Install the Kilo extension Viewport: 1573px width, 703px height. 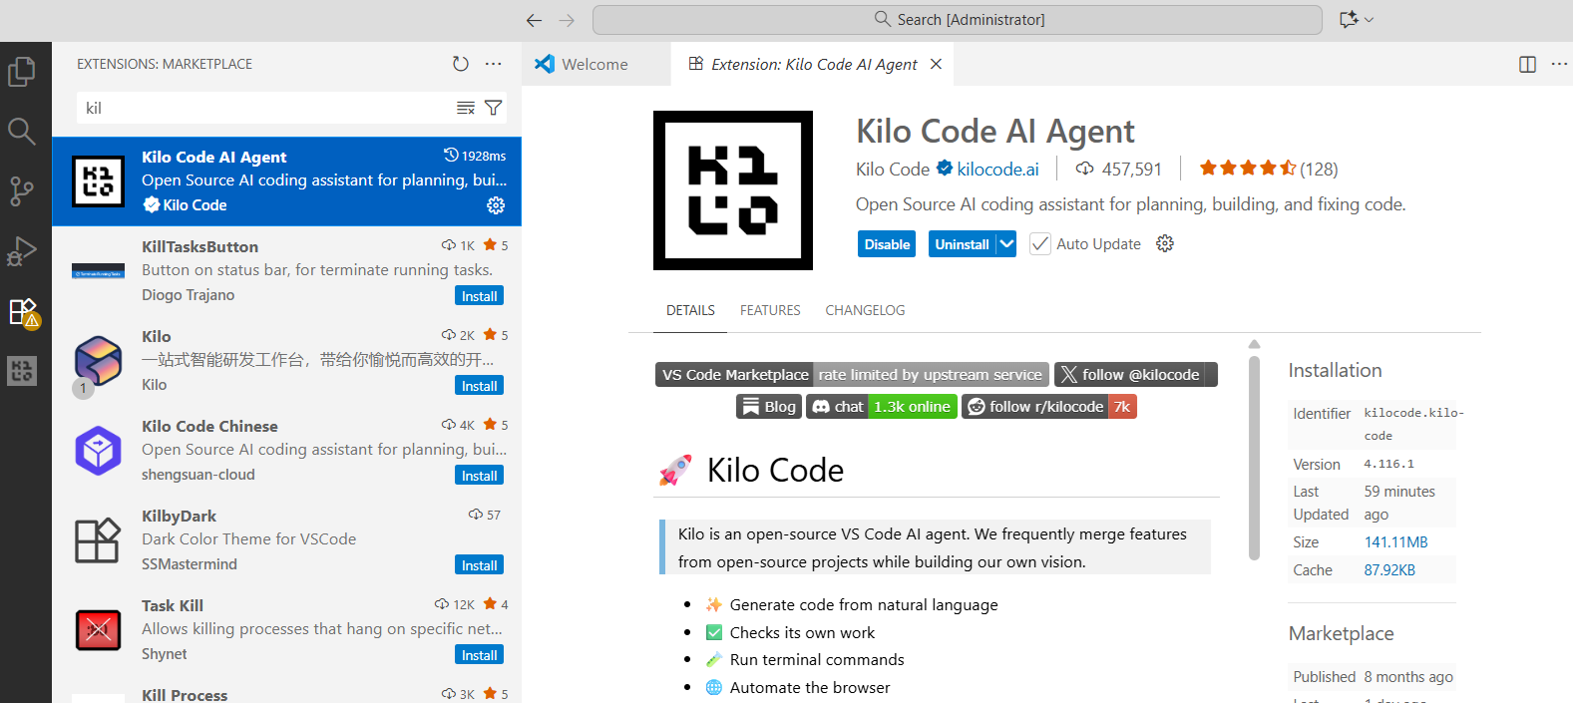coord(479,386)
